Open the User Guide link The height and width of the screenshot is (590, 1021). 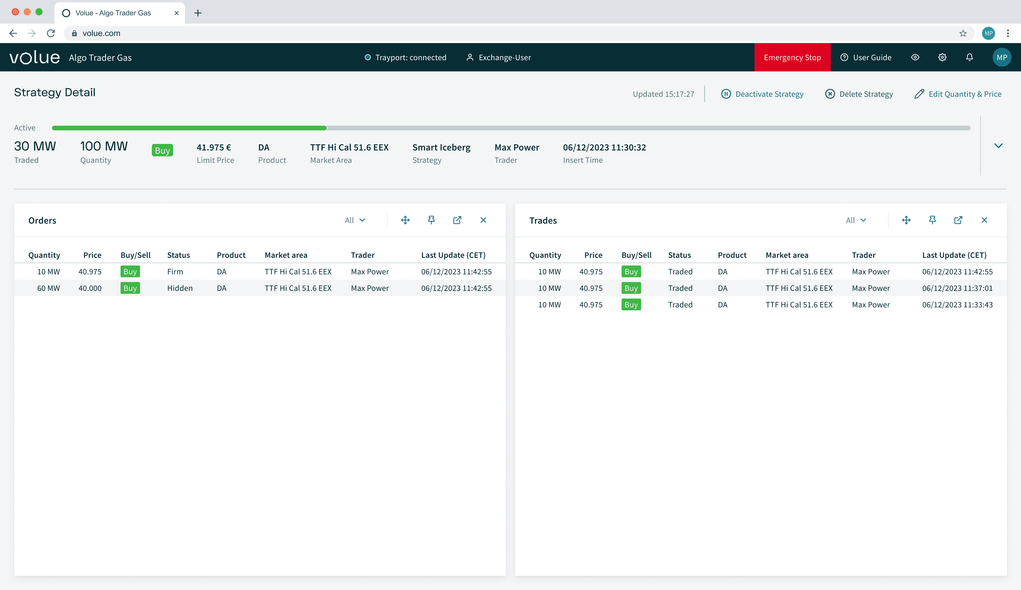pyautogui.click(x=866, y=58)
